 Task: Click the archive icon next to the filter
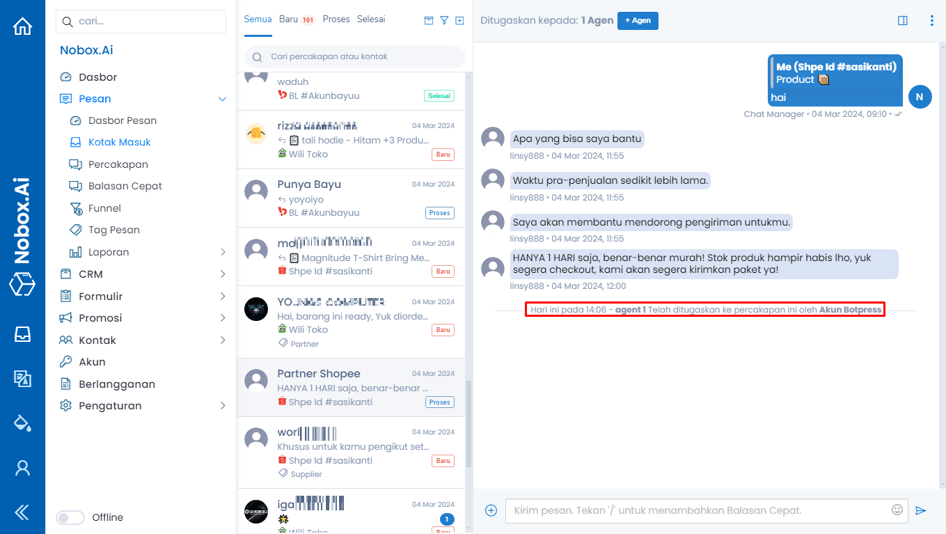tap(428, 20)
